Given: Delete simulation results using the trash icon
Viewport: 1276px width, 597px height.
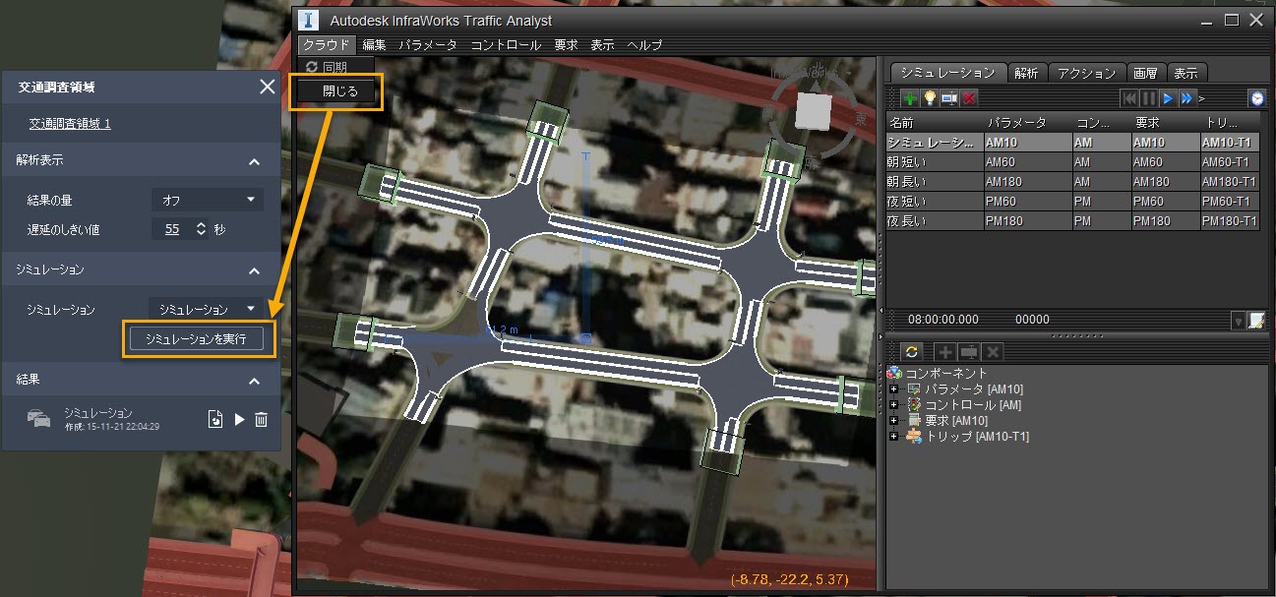Looking at the screenshot, I should click(x=260, y=419).
